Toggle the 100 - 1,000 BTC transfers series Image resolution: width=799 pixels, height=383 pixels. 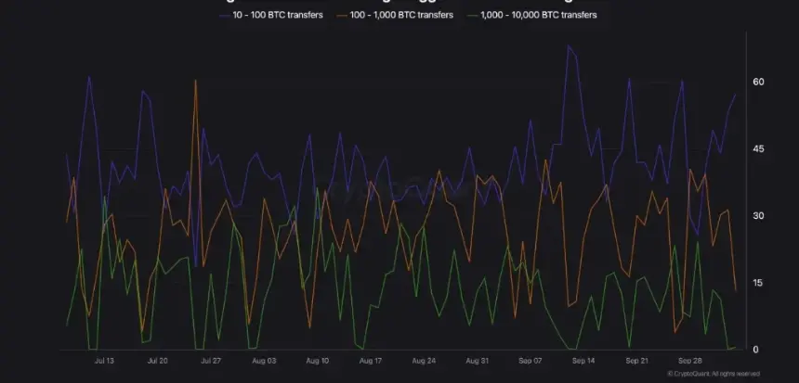(395, 15)
